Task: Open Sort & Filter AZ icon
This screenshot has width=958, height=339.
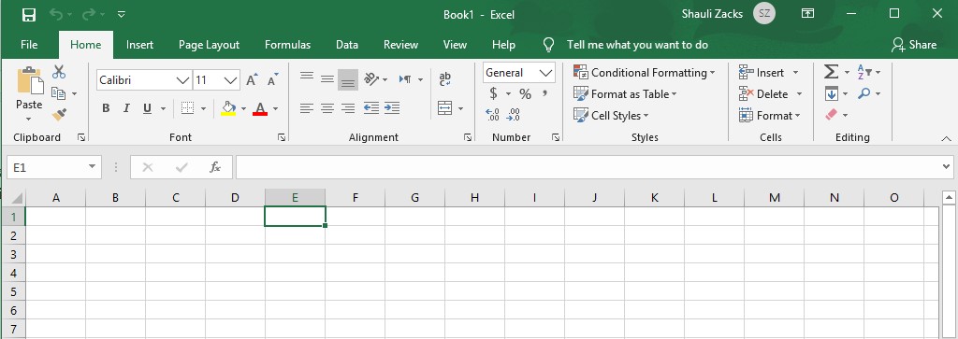Action: coord(865,72)
